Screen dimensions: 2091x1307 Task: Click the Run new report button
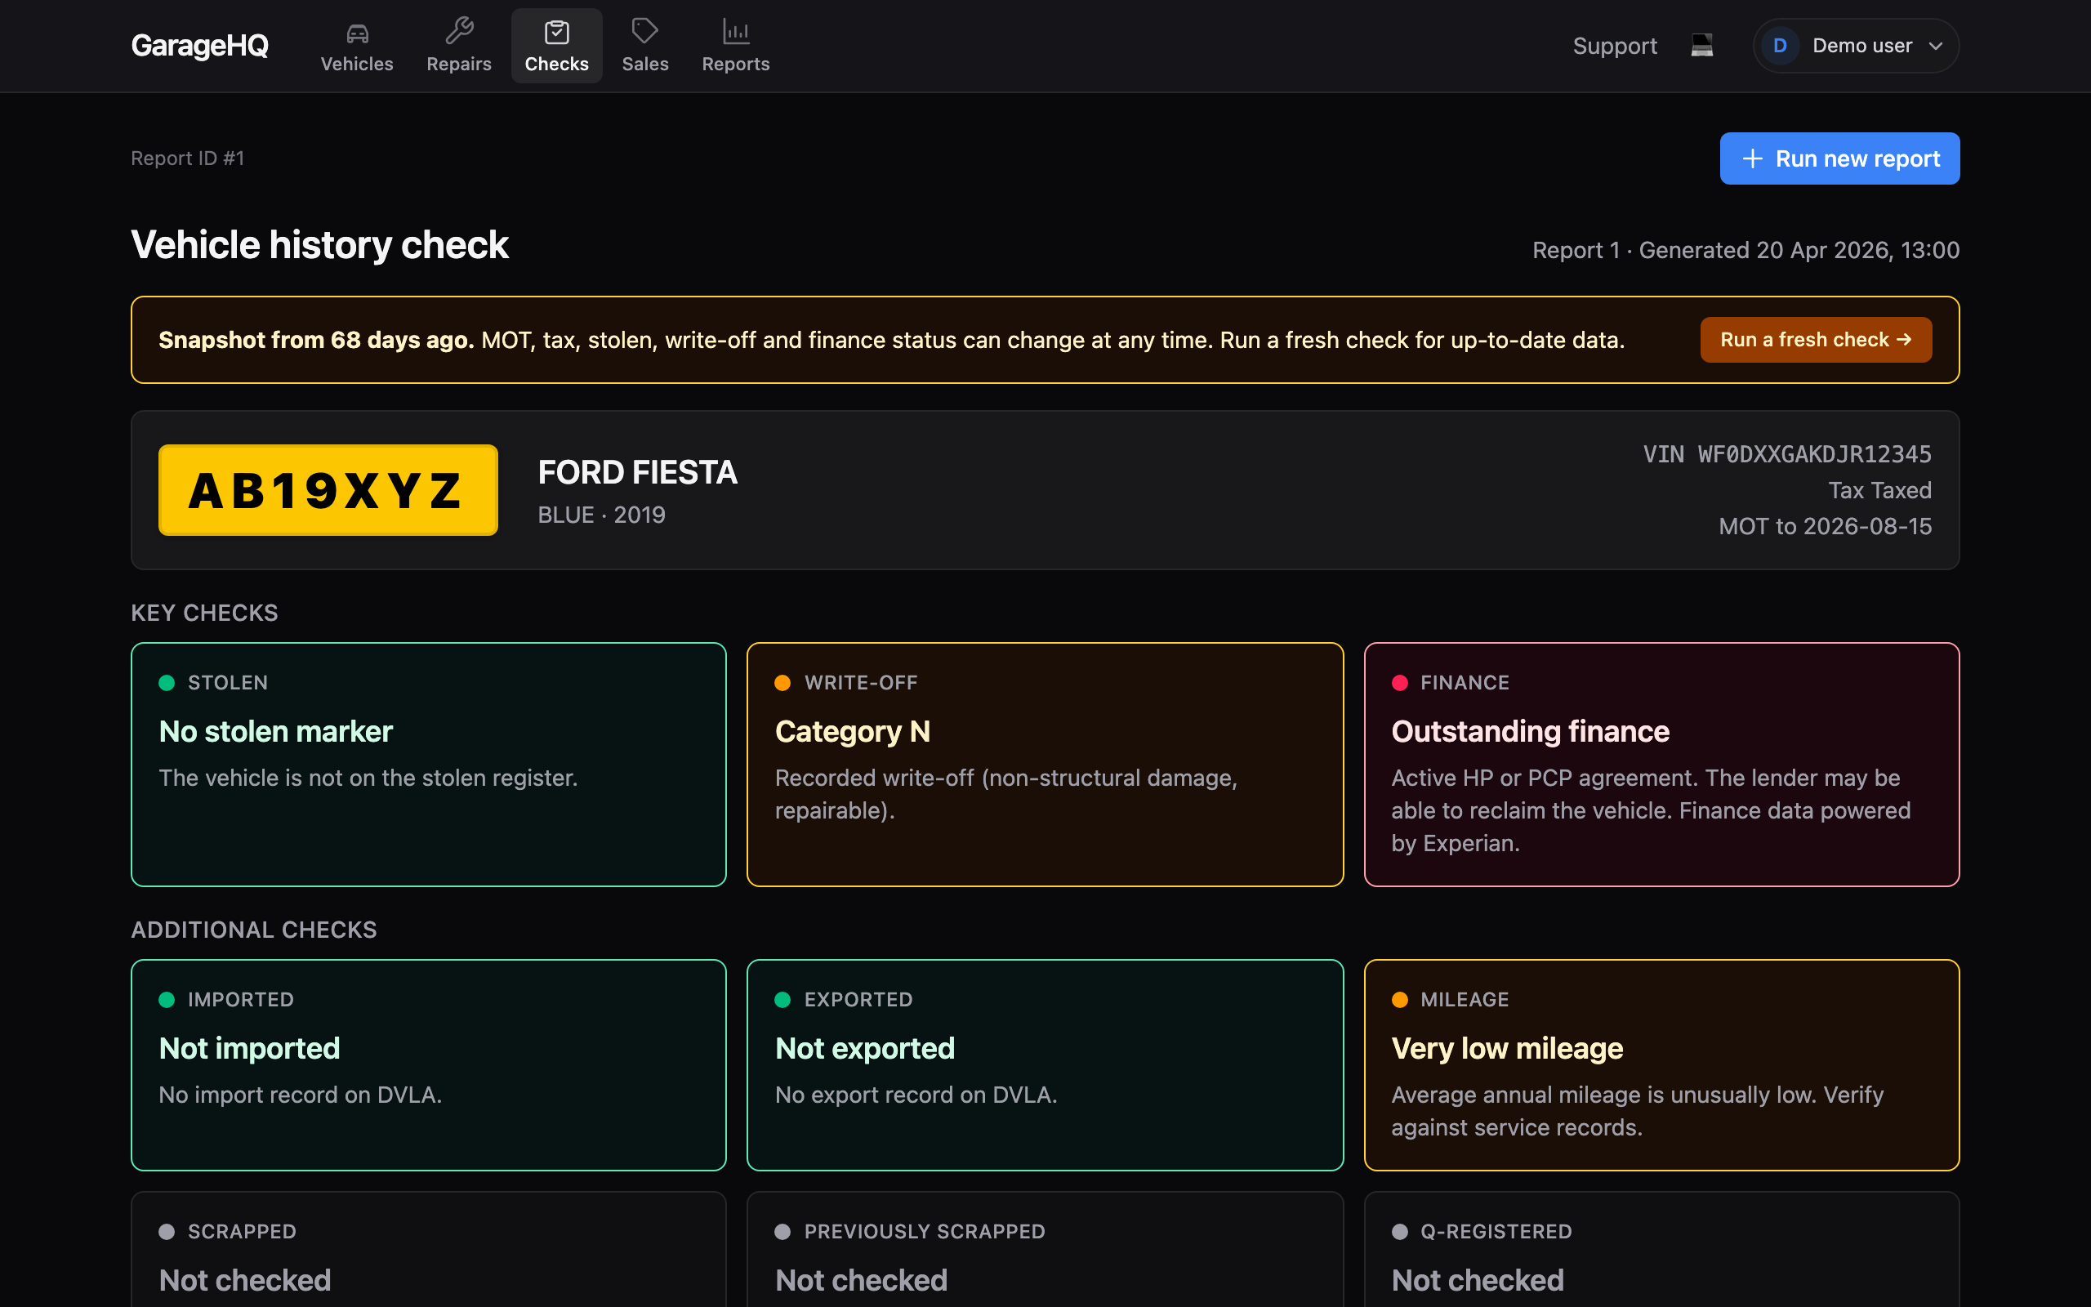(x=1839, y=158)
